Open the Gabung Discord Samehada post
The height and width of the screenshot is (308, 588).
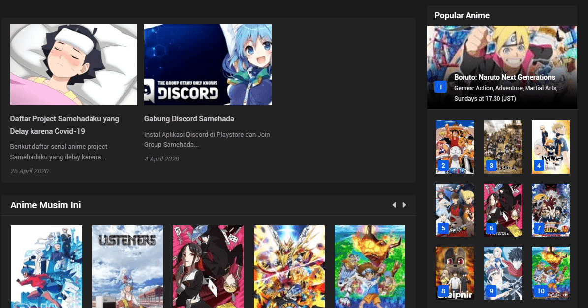189,119
